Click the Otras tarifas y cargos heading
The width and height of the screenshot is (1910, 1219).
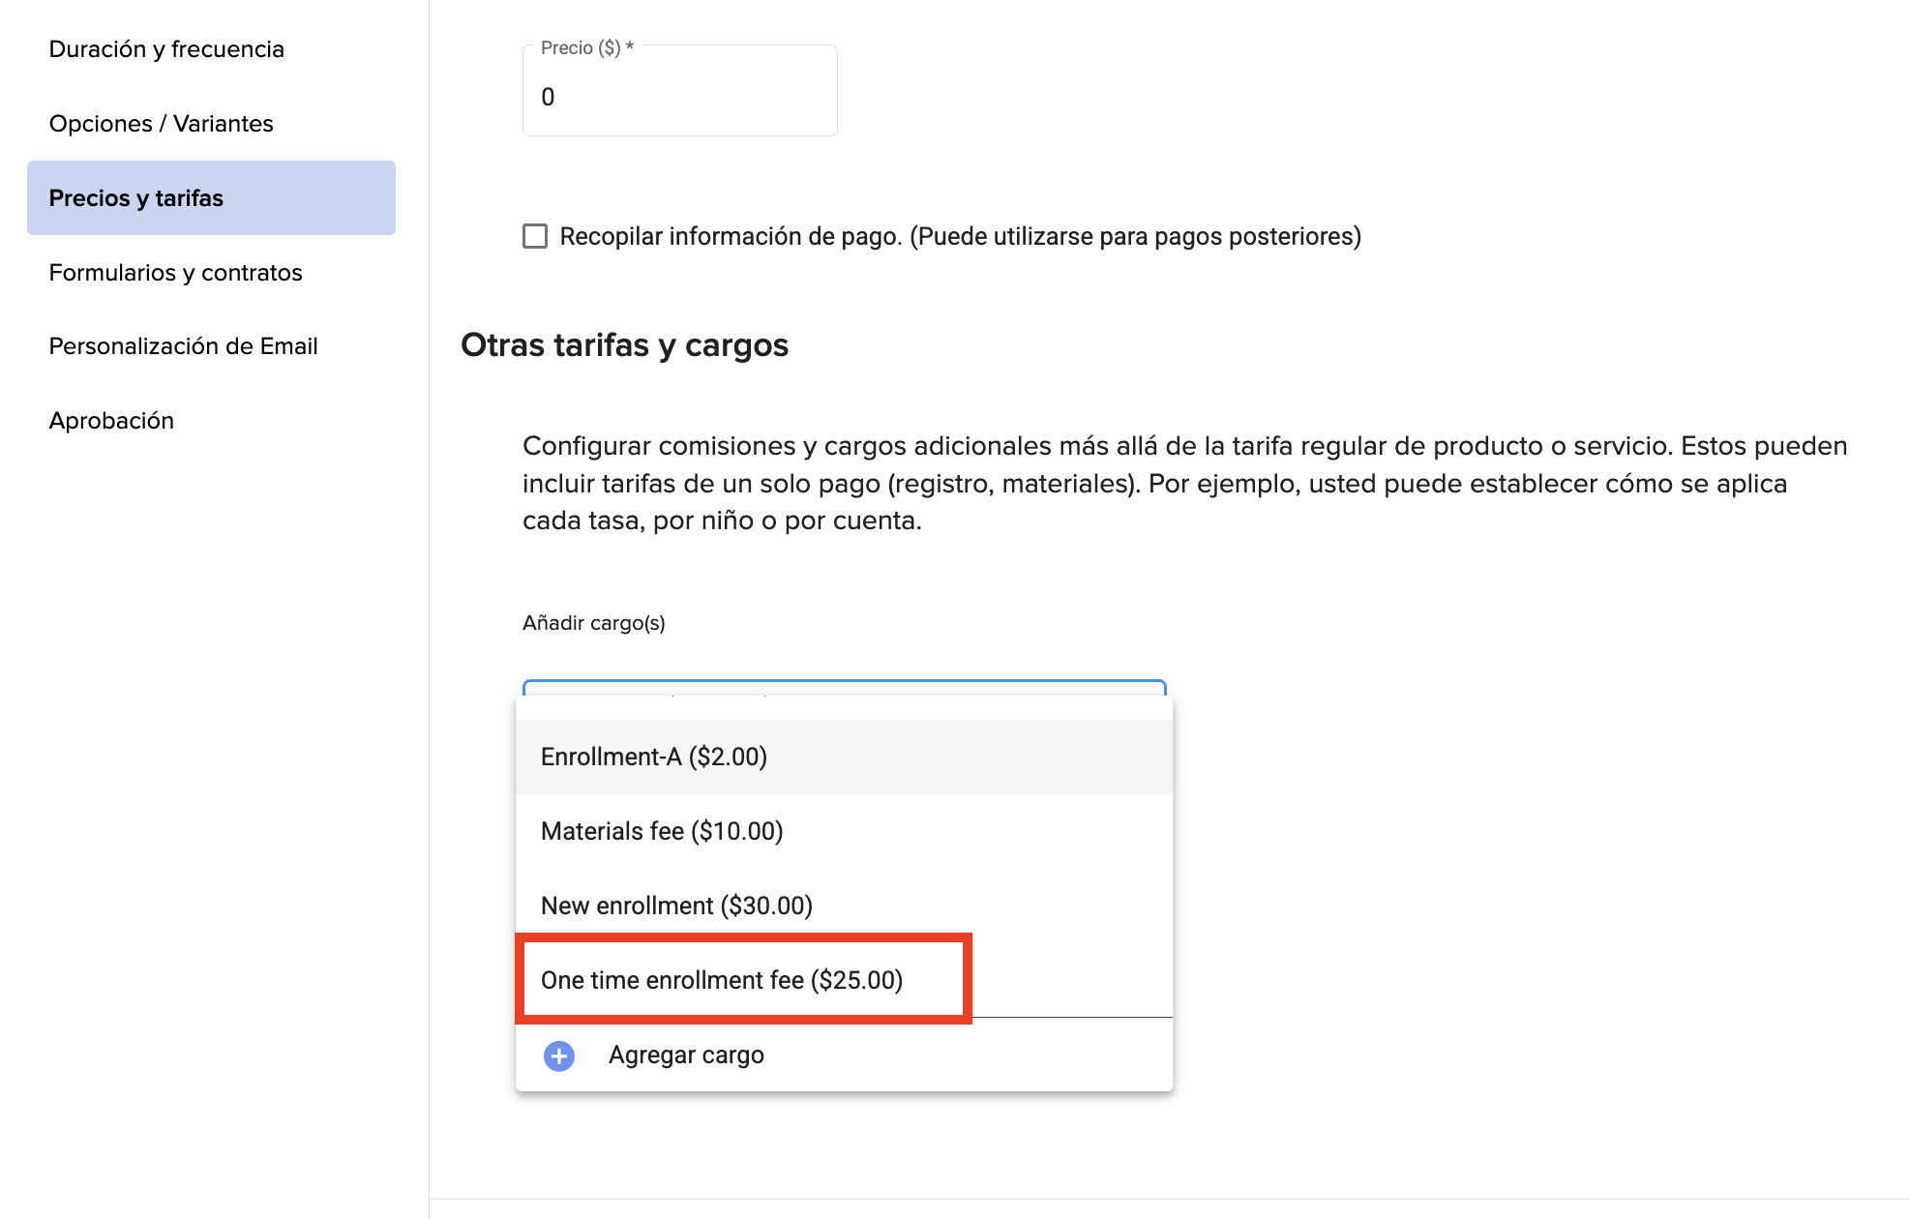624,345
